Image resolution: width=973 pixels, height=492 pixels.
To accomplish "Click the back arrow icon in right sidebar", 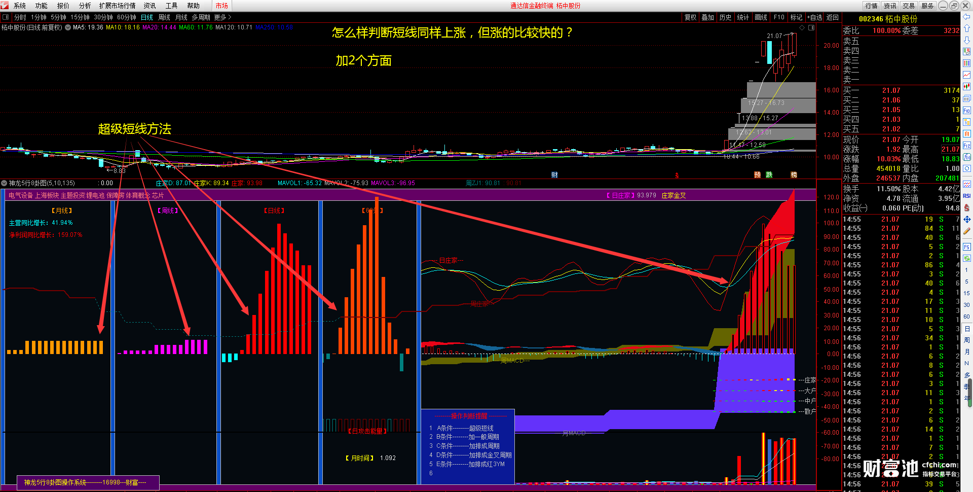I will (x=967, y=17).
